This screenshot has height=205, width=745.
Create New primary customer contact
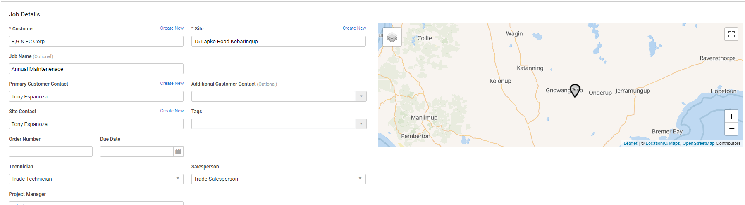172,84
